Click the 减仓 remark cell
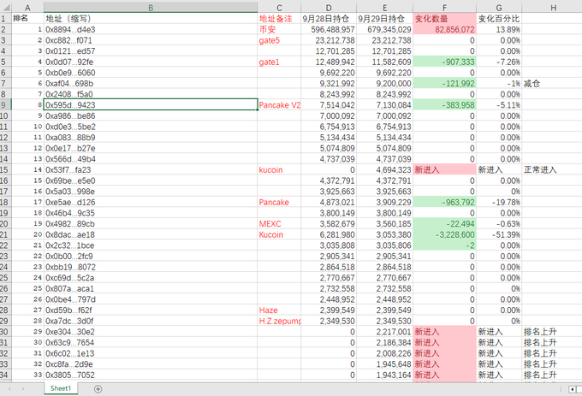582x396 pixels. 552,84
